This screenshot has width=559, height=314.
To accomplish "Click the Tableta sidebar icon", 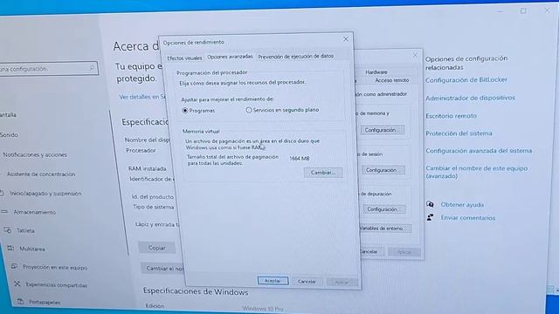I will (8, 230).
